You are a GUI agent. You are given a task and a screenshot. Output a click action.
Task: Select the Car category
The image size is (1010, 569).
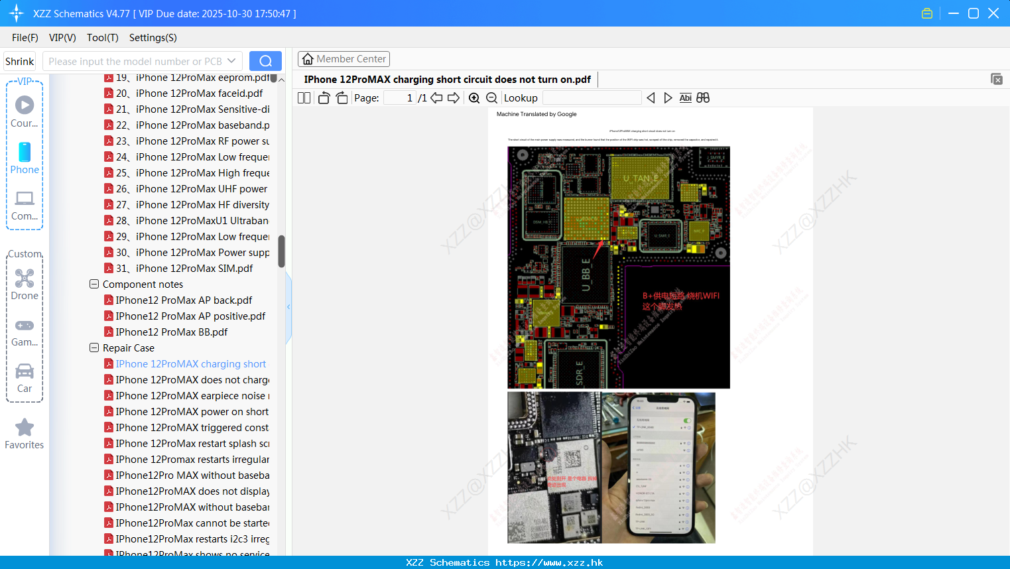[x=25, y=378]
